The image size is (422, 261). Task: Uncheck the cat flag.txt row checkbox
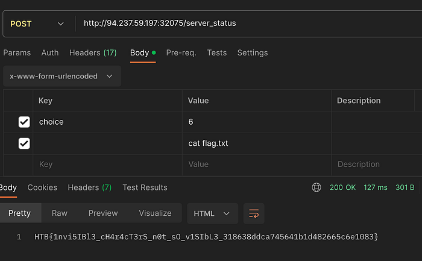[24, 143]
